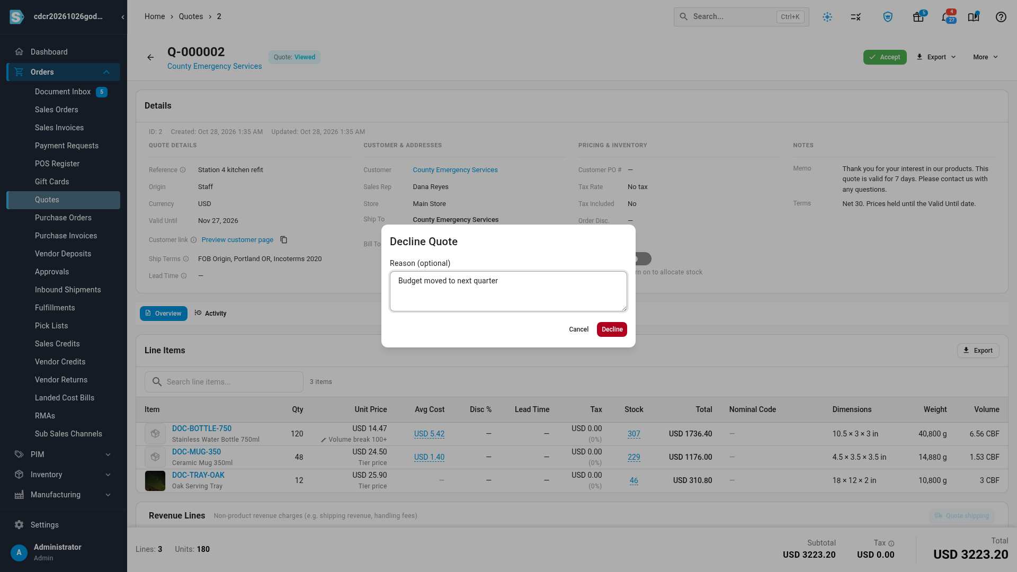Cancel the Decline Quote dialog
Image resolution: width=1017 pixels, height=572 pixels.
578,329
